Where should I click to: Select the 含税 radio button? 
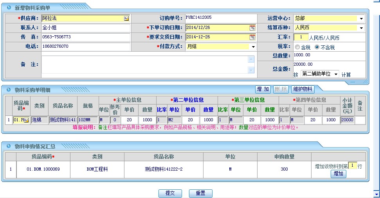[297, 47]
